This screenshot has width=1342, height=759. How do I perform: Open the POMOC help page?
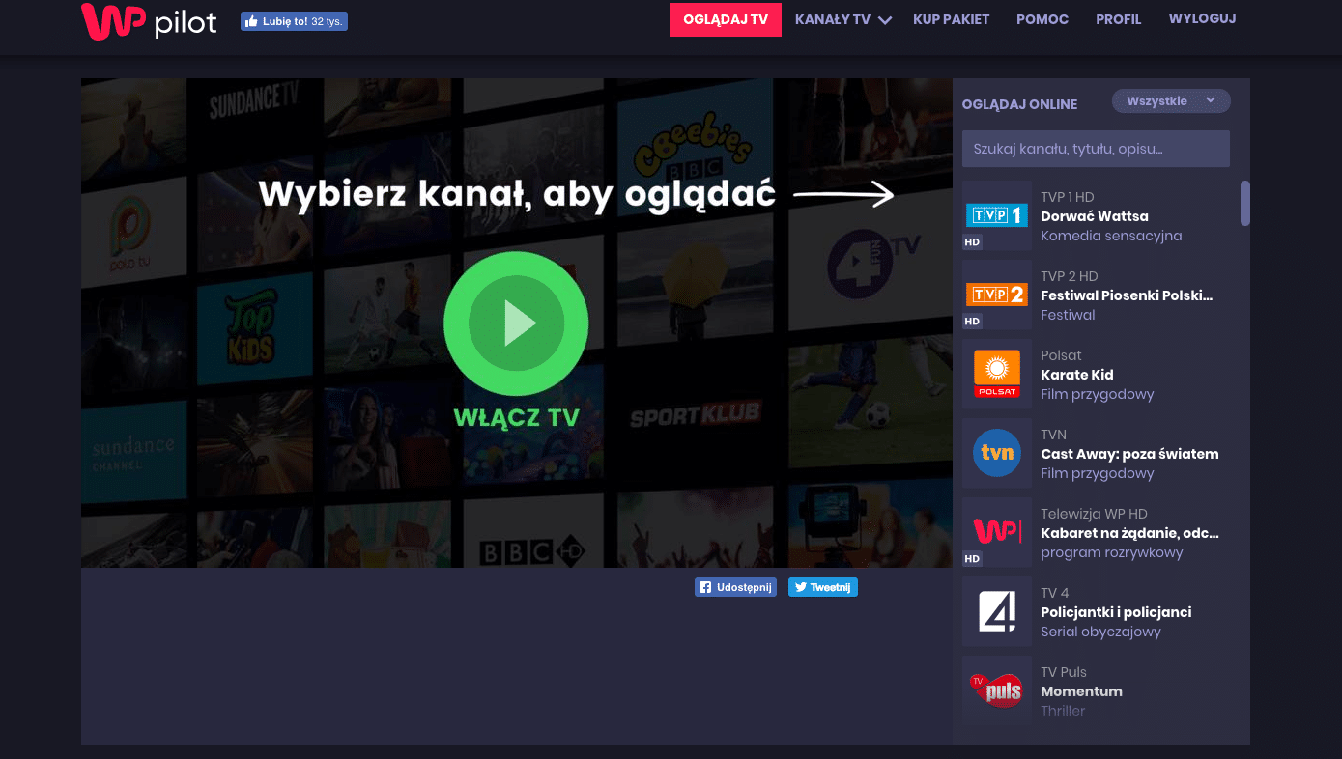pyautogui.click(x=1042, y=19)
